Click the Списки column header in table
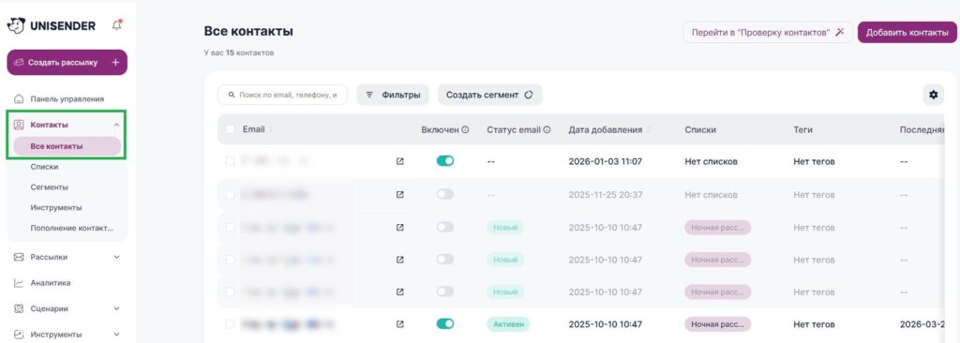The image size is (960, 343). (700, 130)
